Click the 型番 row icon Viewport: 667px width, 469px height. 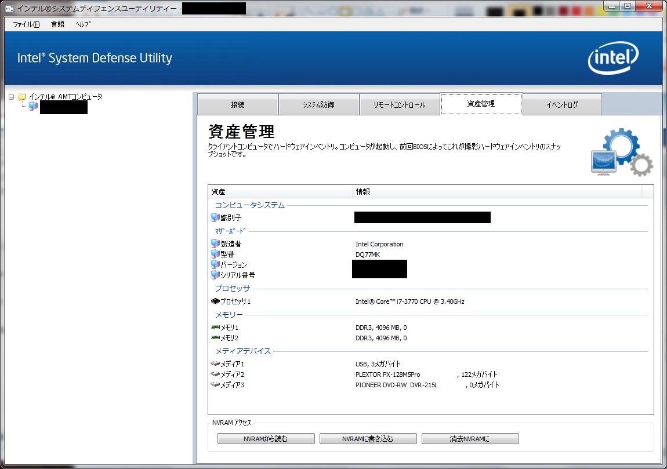point(215,255)
